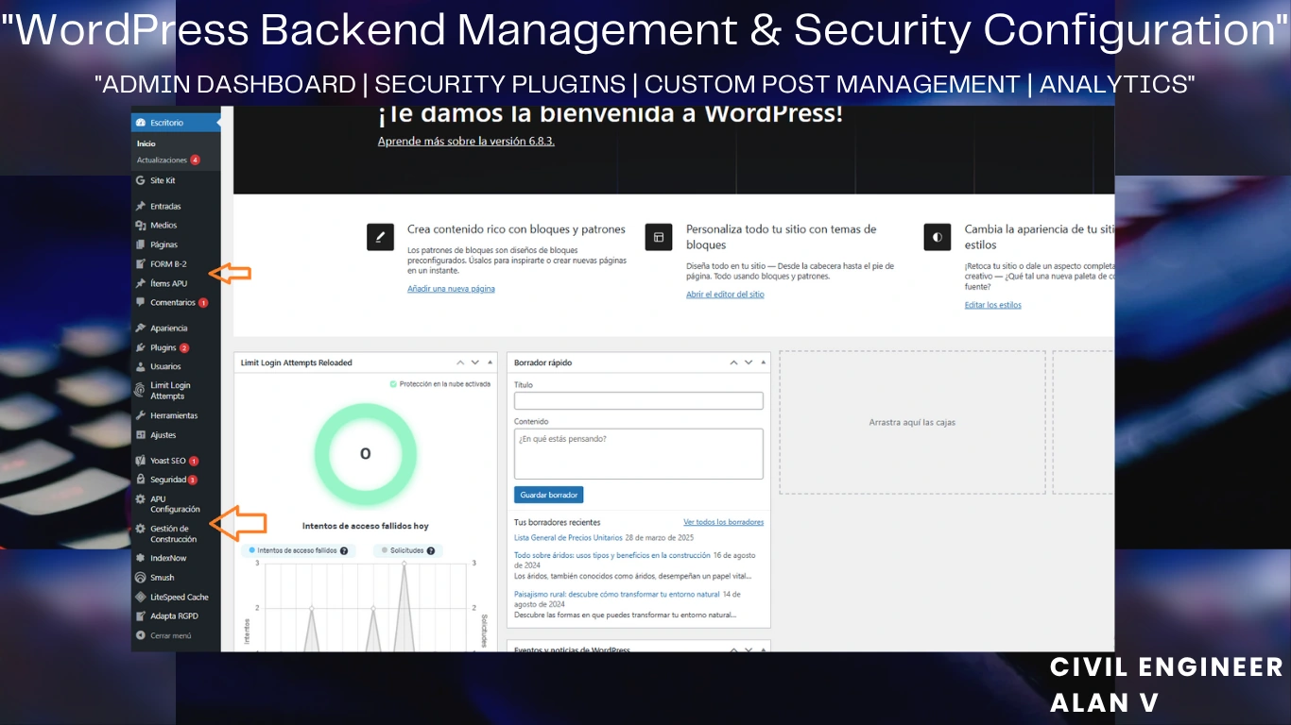
Task: Move Limit Login Attempts Reloaded widget up
Action: point(460,362)
